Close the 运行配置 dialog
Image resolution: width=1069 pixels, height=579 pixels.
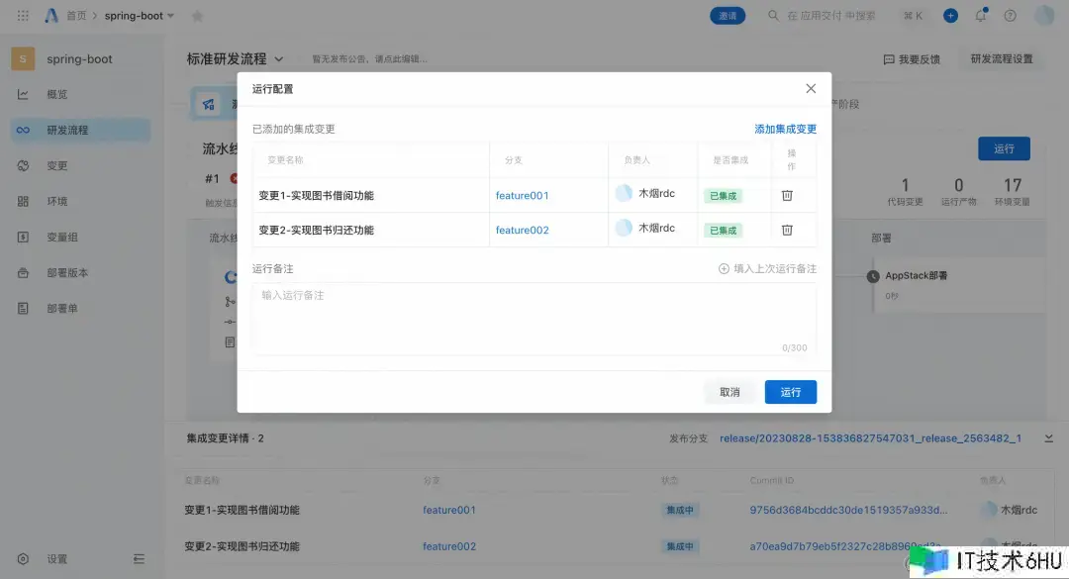(811, 89)
